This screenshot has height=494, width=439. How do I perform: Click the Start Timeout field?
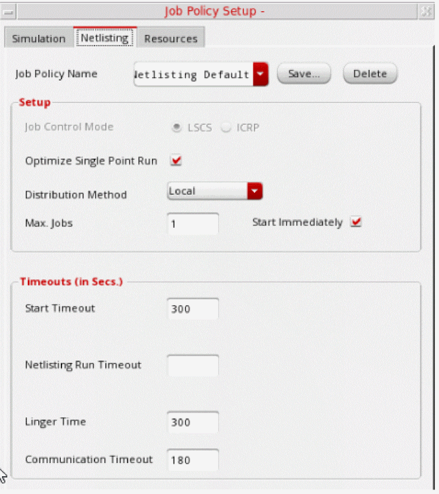click(x=192, y=308)
